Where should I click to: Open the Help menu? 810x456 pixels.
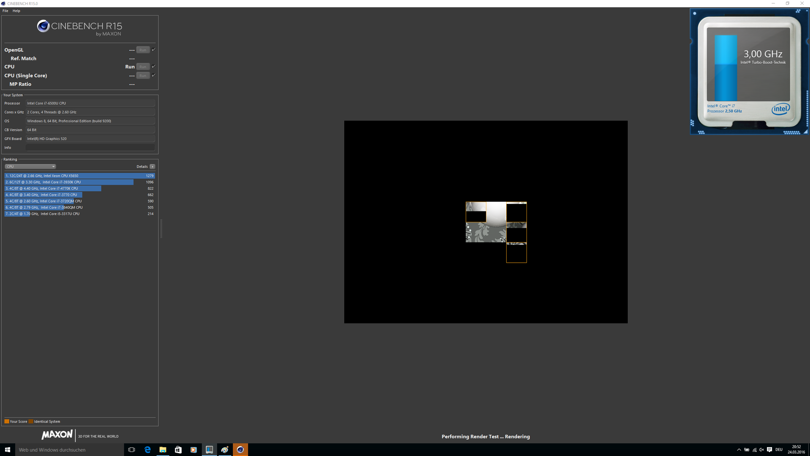pyautogui.click(x=16, y=11)
